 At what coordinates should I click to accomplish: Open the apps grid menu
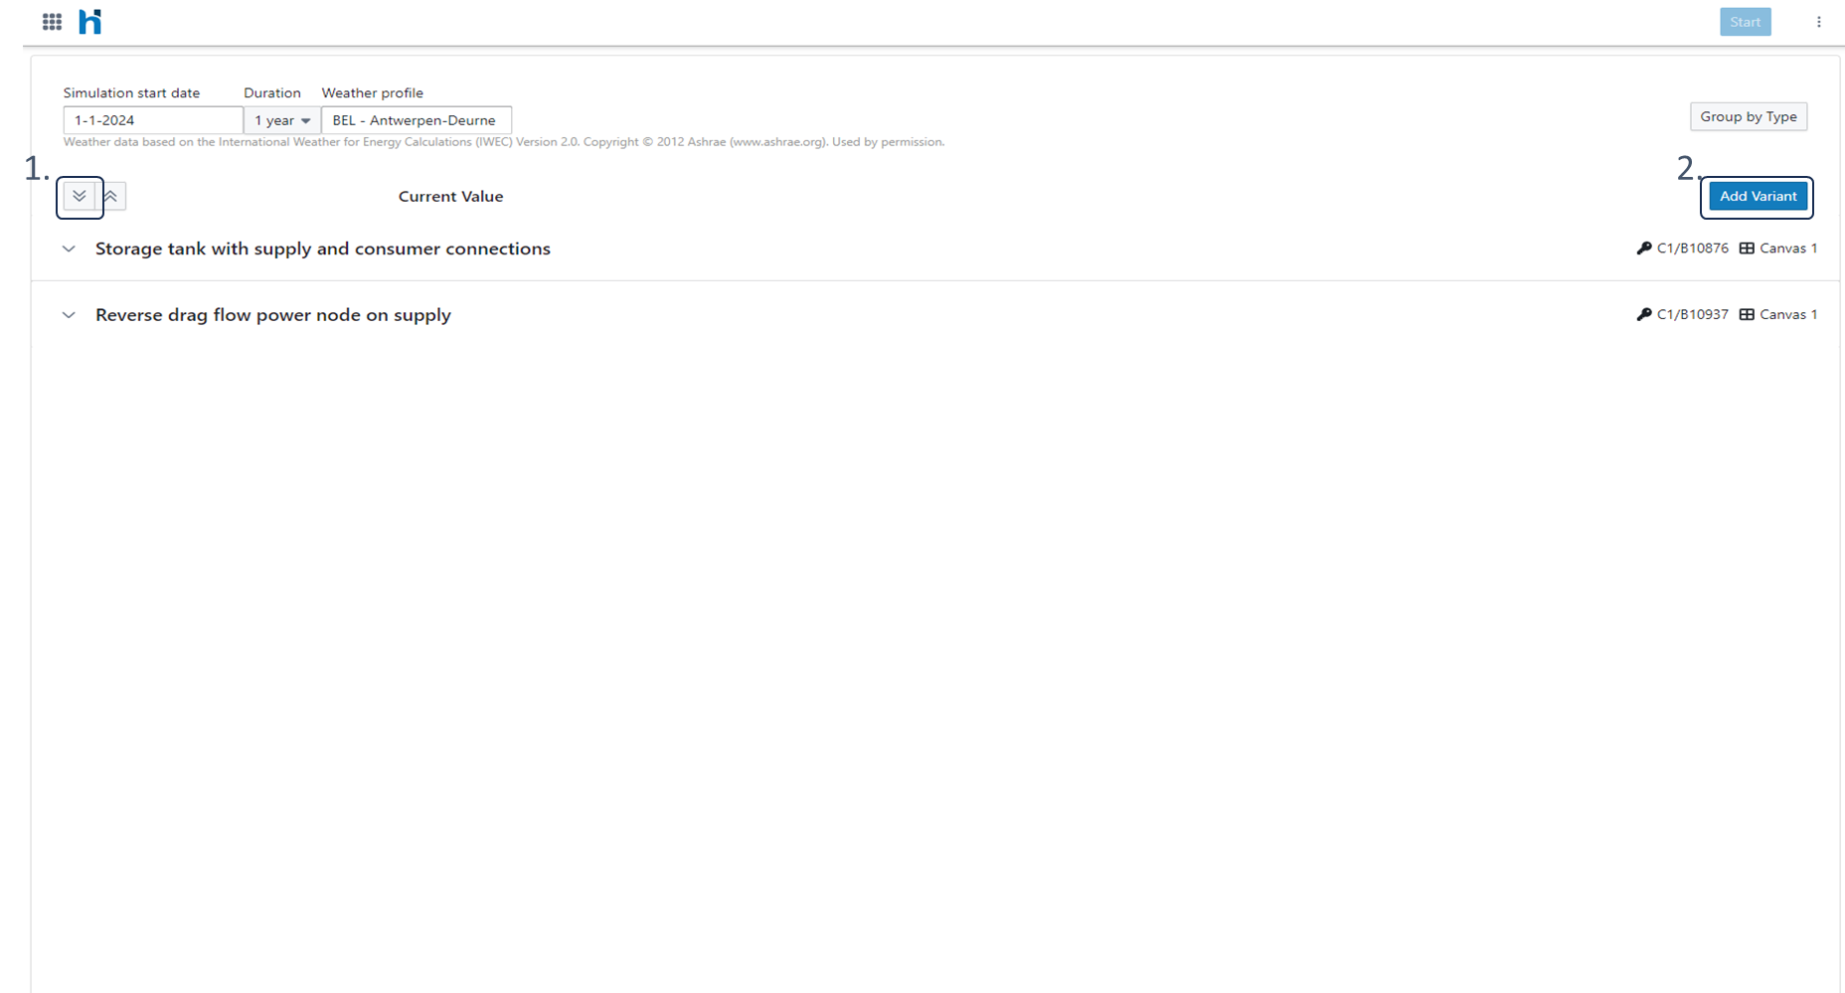tap(52, 22)
